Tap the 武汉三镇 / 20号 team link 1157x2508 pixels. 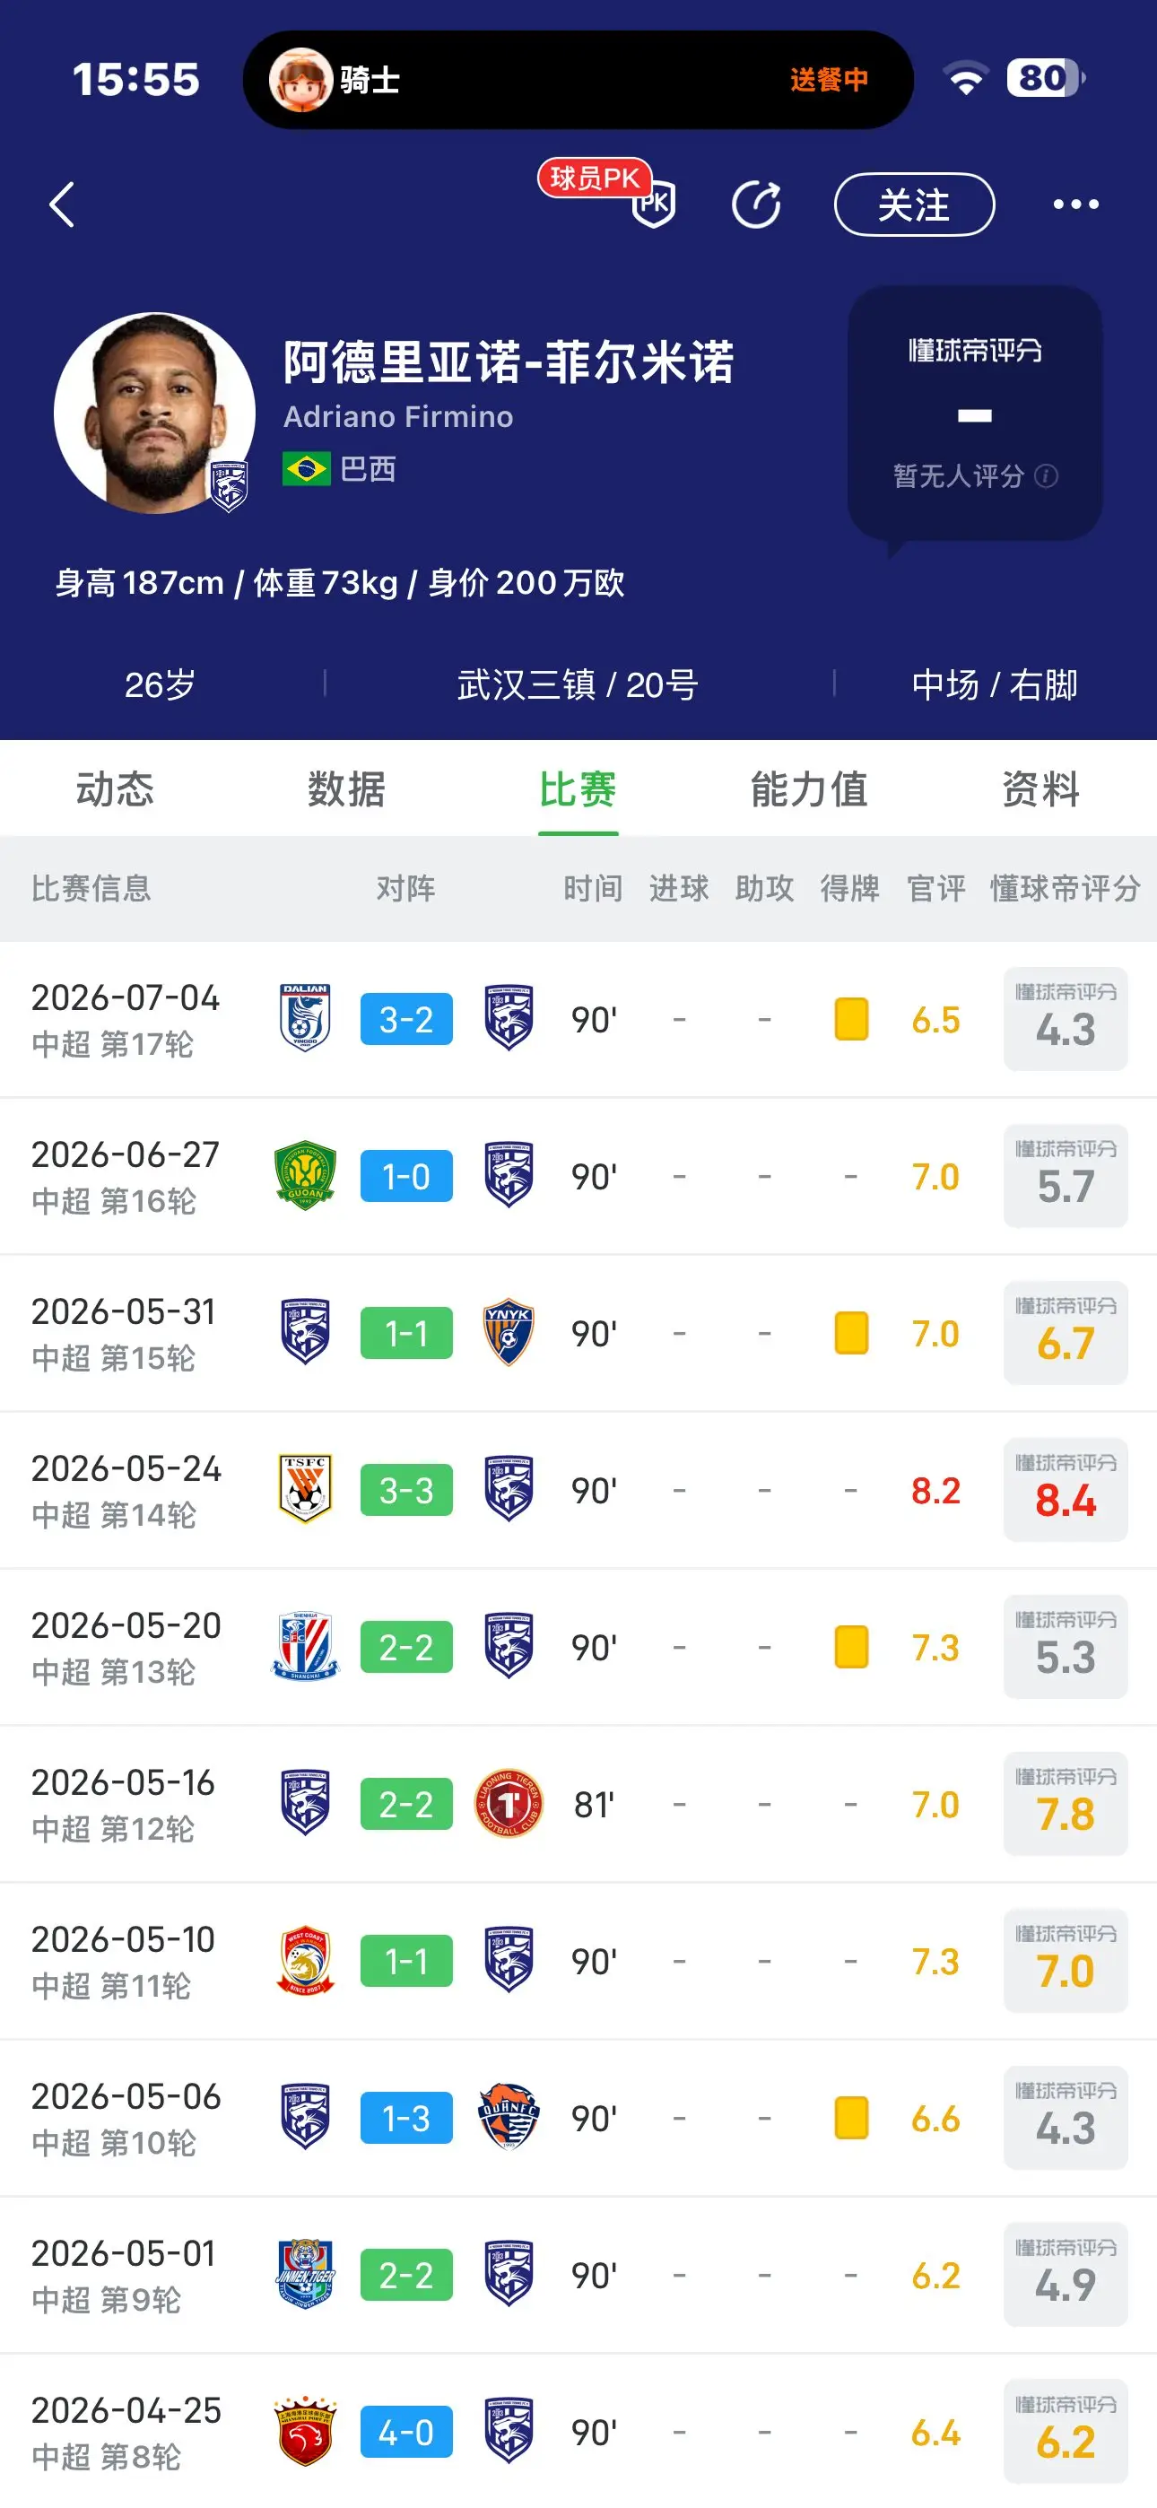(x=578, y=684)
